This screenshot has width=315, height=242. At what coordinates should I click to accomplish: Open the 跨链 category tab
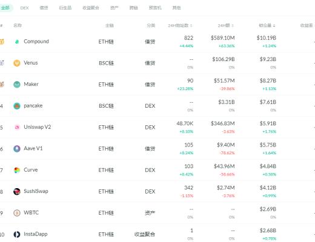(133, 8)
